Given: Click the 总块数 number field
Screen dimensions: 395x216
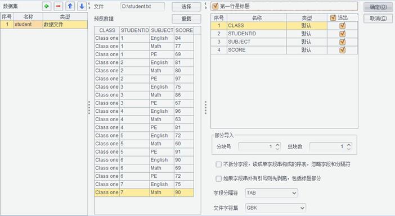Looking at the screenshot, I should [x=327, y=146].
